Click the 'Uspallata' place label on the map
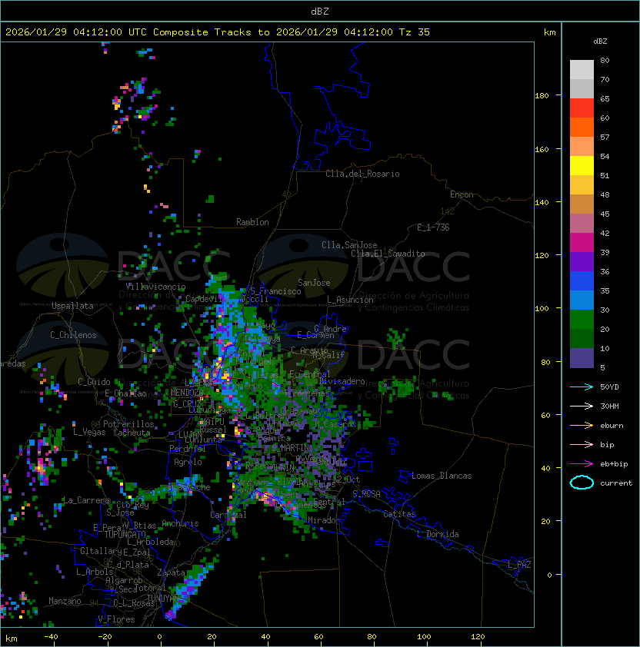640x647 pixels. point(72,306)
